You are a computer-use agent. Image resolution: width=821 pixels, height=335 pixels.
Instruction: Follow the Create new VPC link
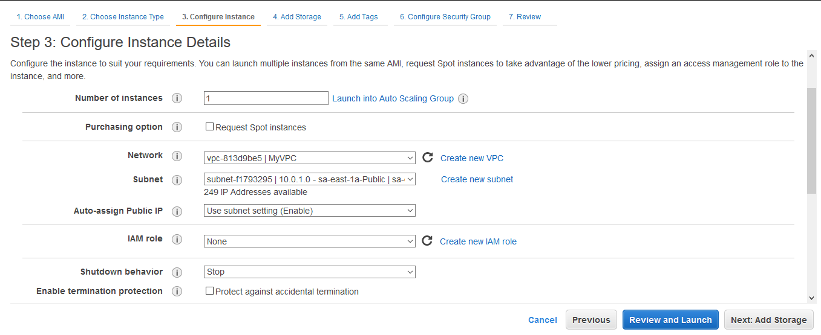[x=472, y=158]
